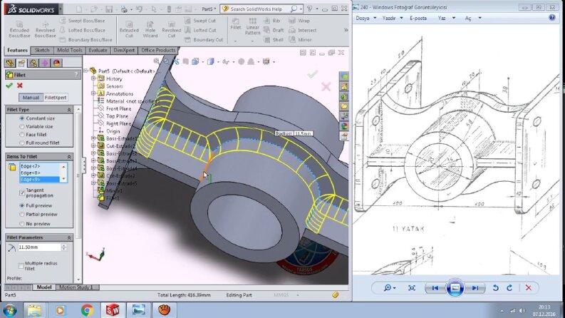Screen dimensions: 565x318
Task: Choose the Draft tool
Action: [274, 30]
